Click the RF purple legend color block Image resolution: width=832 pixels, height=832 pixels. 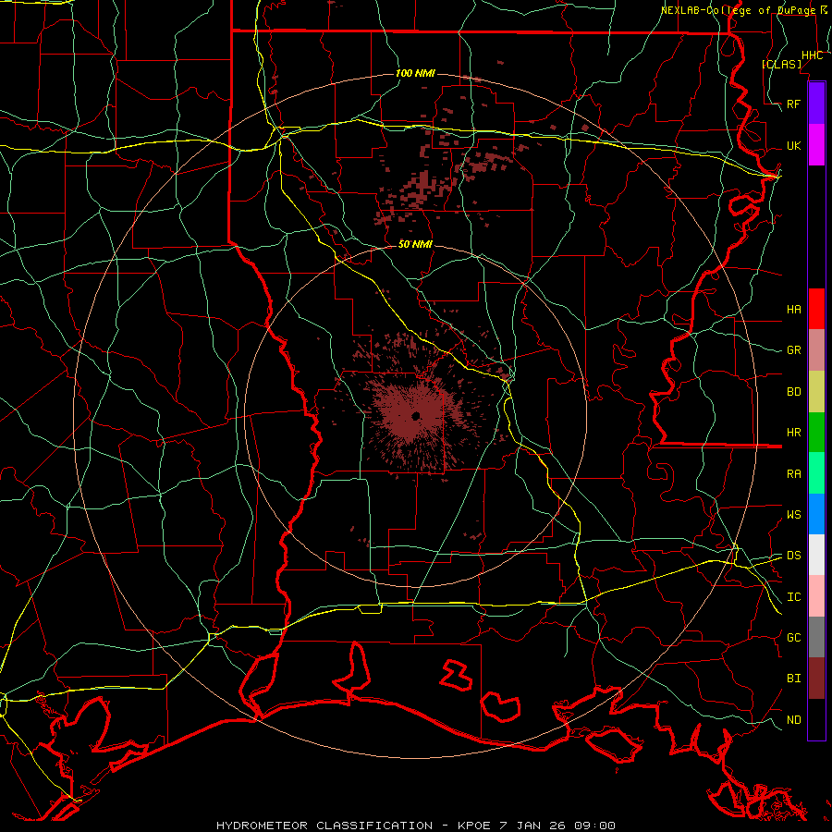point(816,104)
